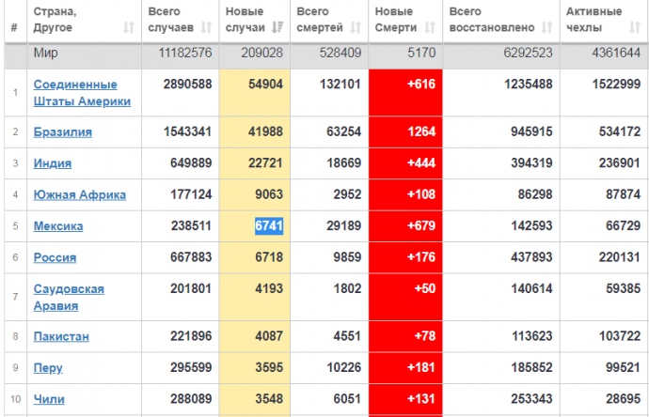
Task: Open the Бразилия country link
Action: pos(63,132)
